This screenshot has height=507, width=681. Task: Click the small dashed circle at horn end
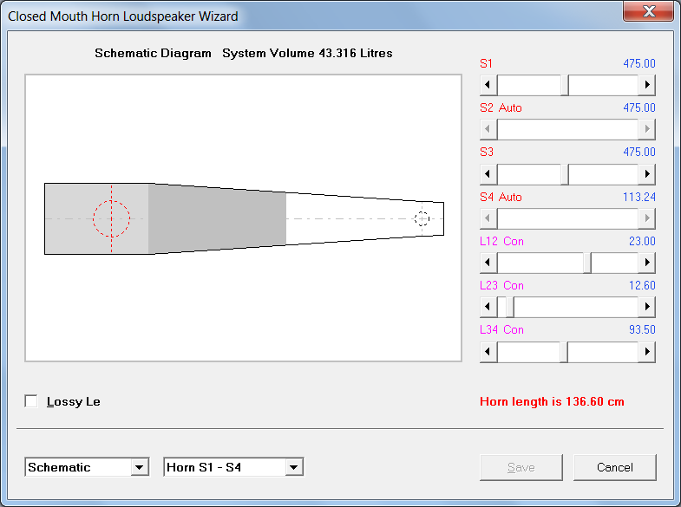(x=422, y=218)
